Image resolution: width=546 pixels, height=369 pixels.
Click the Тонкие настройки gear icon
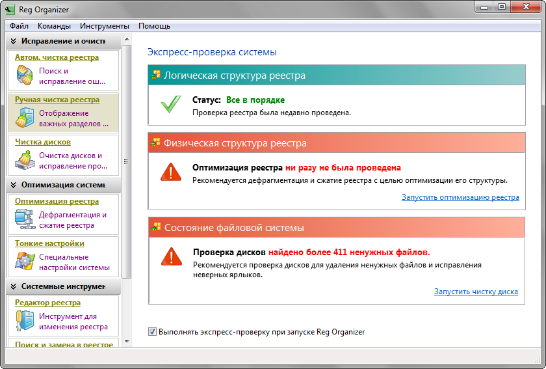(25, 261)
